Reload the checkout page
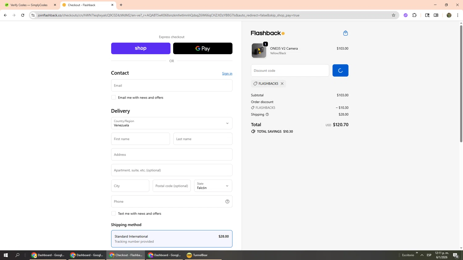The width and height of the screenshot is (463, 260). (23, 15)
